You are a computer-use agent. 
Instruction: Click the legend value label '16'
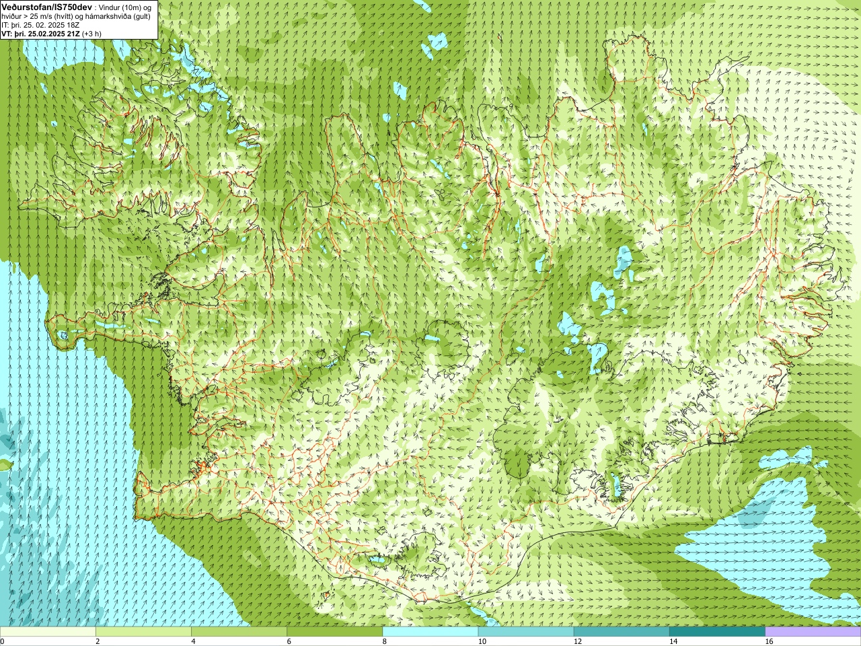[770, 641]
